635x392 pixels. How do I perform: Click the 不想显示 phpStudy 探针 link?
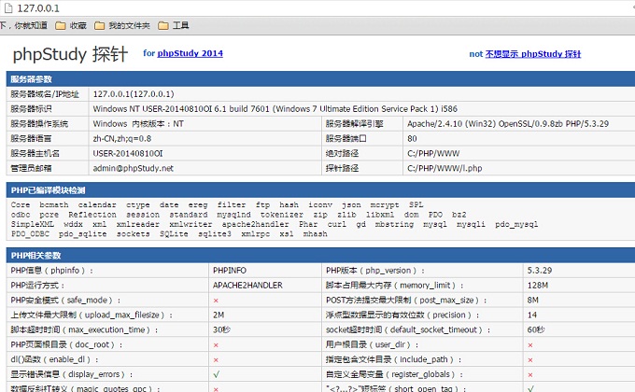pos(533,54)
